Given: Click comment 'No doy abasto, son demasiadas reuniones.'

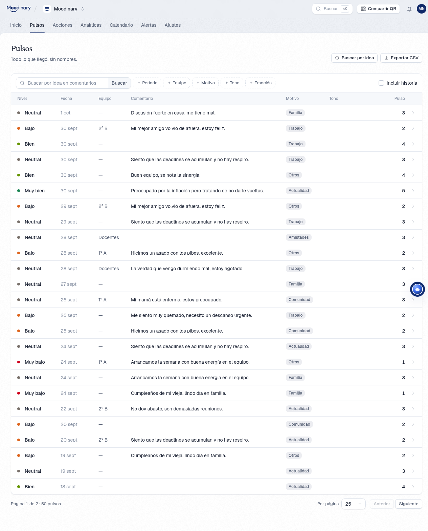Looking at the screenshot, I should click(x=177, y=409).
